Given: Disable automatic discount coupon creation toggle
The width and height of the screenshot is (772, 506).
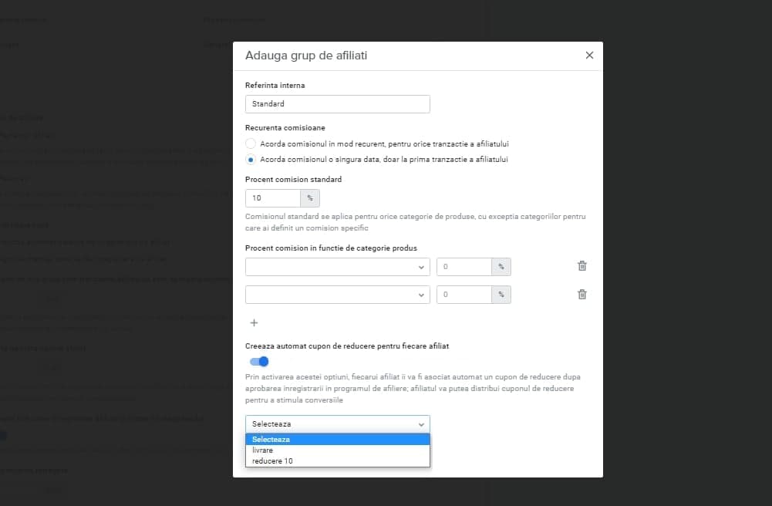Looking at the screenshot, I should click(259, 362).
